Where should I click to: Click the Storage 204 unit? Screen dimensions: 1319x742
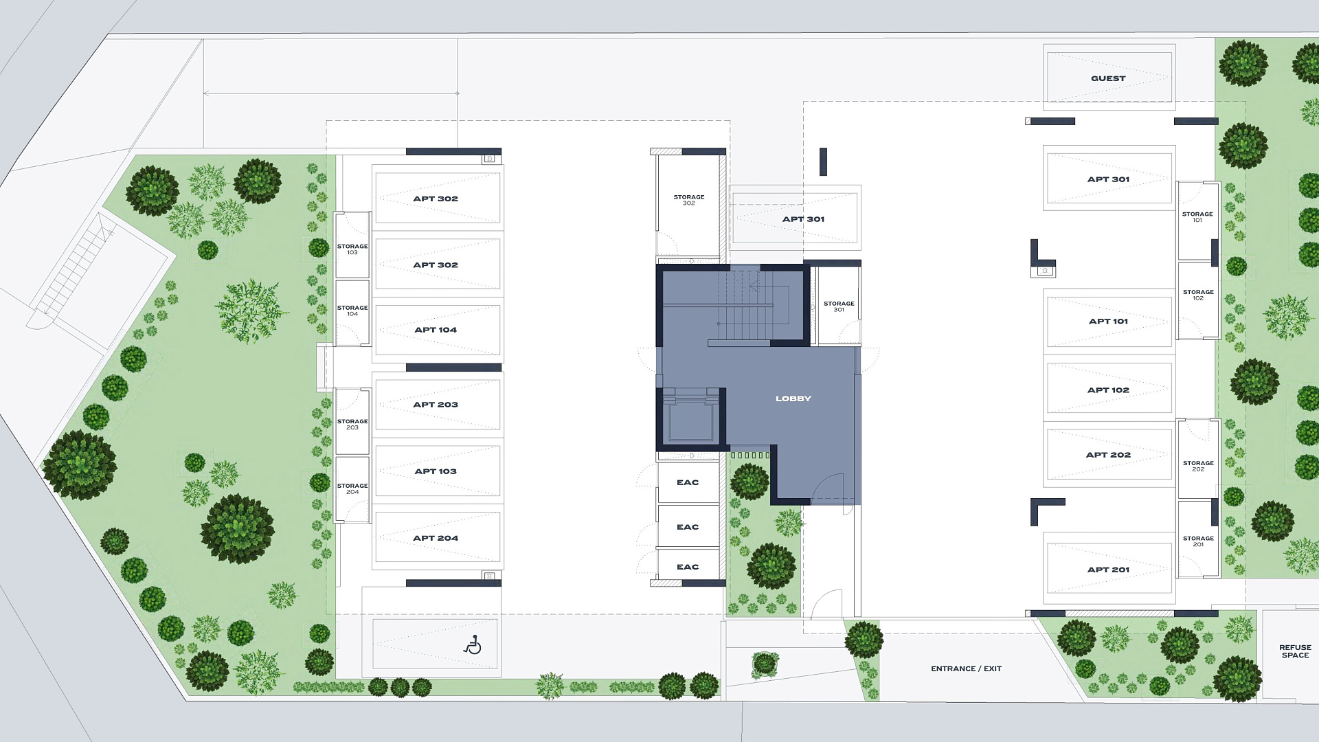(x=352, y=488)
